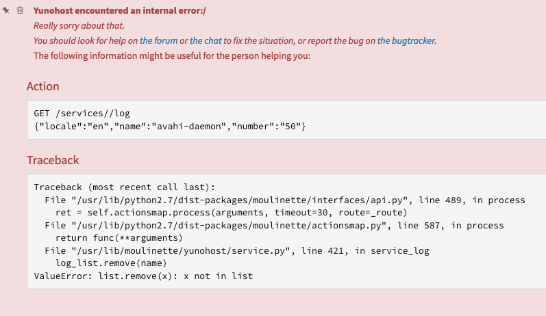Click the actionsmap.py line 587 traceback entry
This screenshot has width=546, height=316.
[274, 226]
